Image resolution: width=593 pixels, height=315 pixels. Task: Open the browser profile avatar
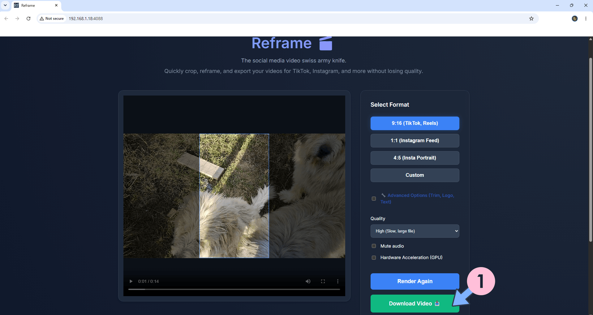coord(575,19)
